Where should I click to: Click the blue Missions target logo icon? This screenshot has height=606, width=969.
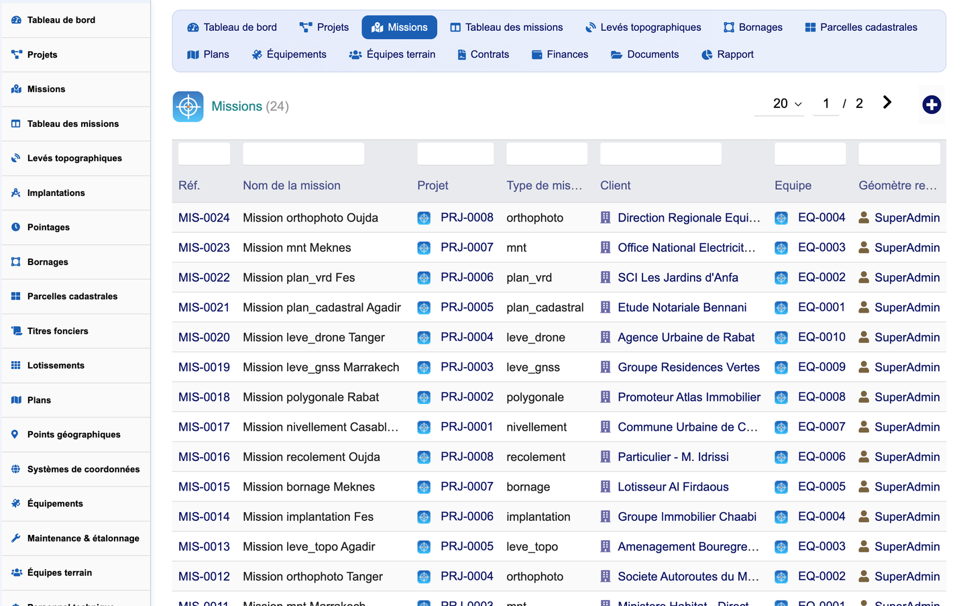tap(188, 106)
